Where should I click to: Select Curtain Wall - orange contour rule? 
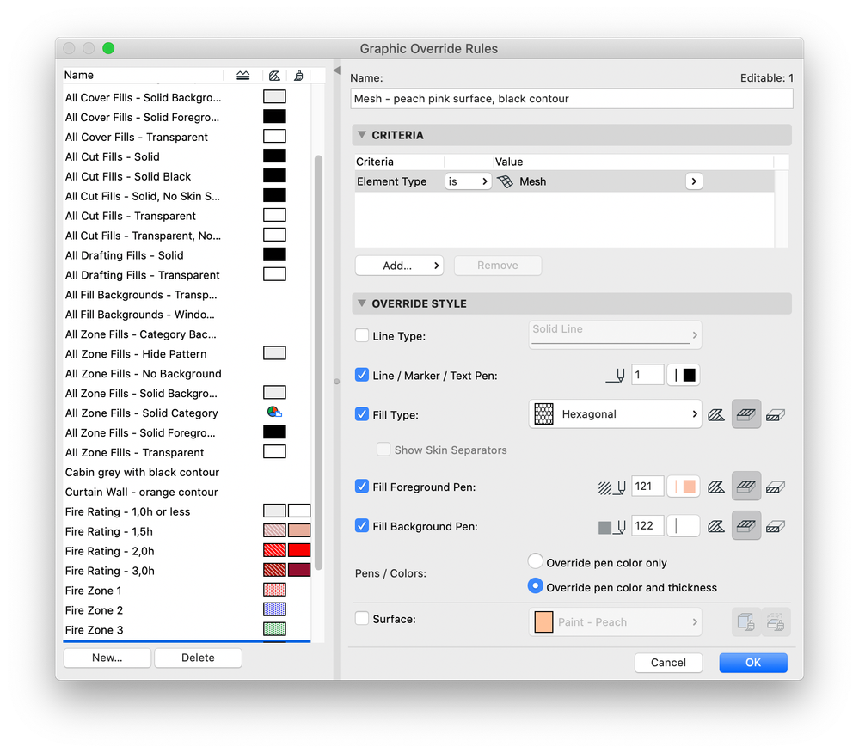coord(187,492)
